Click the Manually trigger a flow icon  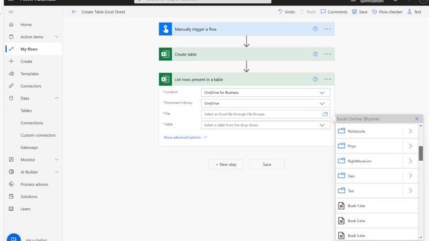click(166, 29)
